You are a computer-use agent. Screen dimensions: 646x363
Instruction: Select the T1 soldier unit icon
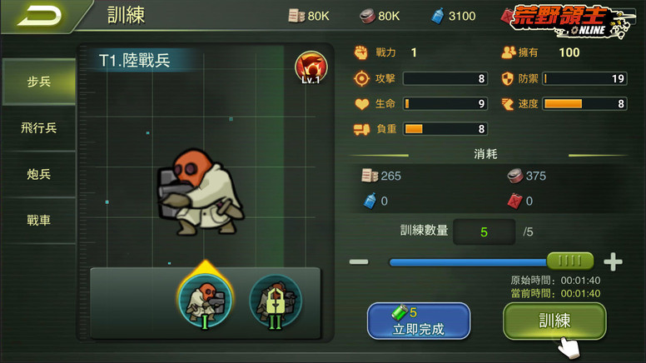(205, 301)
